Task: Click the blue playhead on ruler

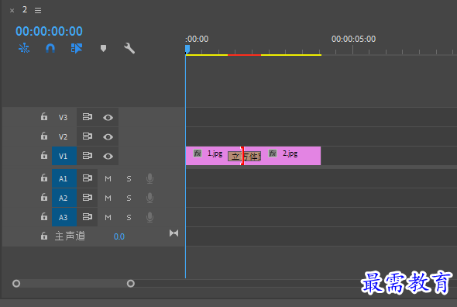Action: coord(187,49)
